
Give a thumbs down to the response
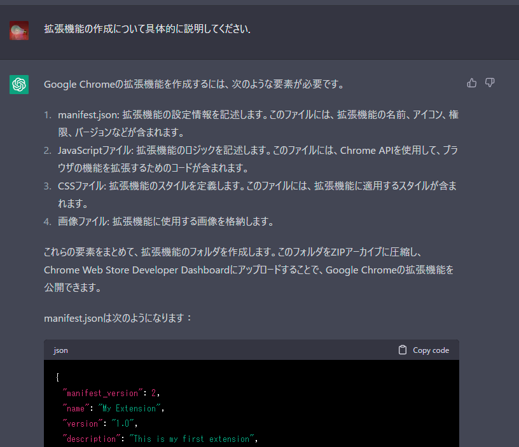[490, 83]
